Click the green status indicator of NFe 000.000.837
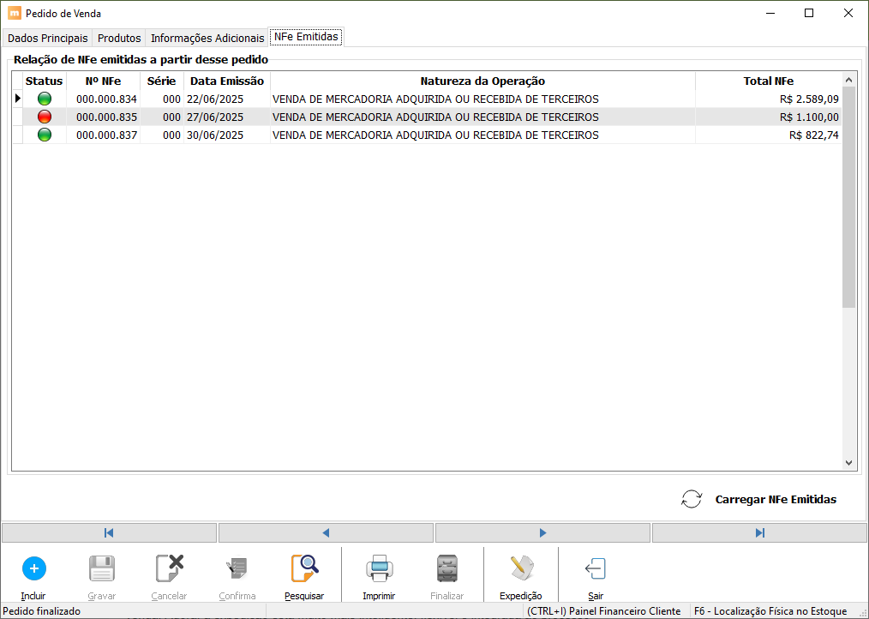 click(x=45, y=135)
